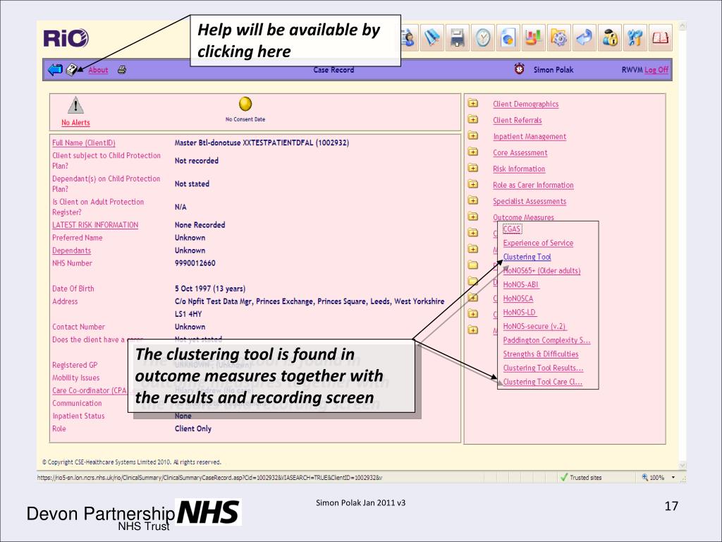722x542 pixels.
Task: Select HoNOS-ABI menu entry
Action: (520, 284)
